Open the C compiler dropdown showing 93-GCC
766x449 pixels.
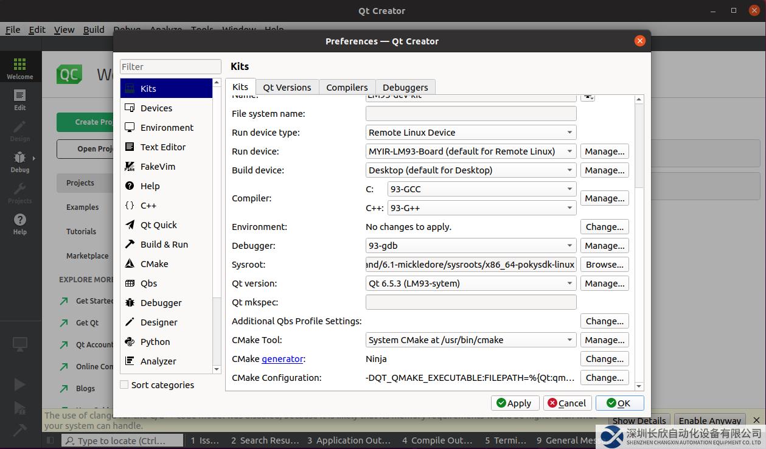[482, 189]
